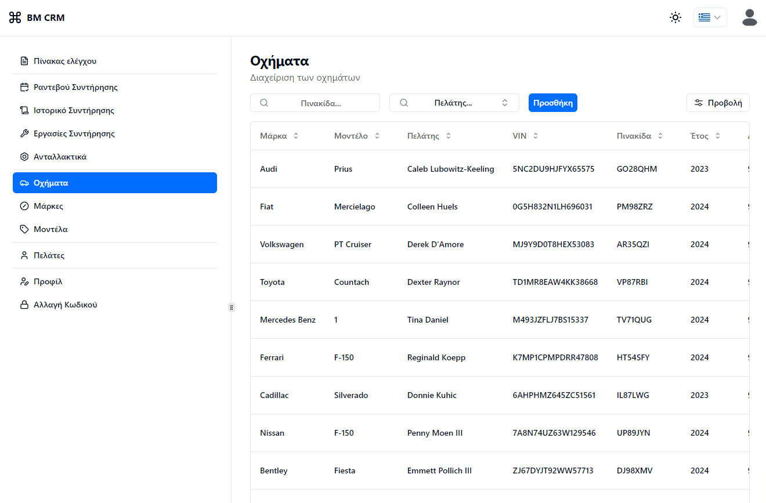Toggle the sun light/dark theme icon
This screenshot has width=766, height=503.
point(675,17)
